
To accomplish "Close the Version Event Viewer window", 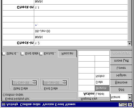I will tap(130, 104).
